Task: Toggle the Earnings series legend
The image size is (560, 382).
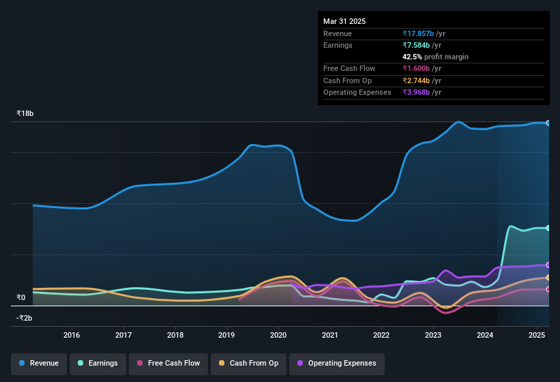Action: pos(98,364)
